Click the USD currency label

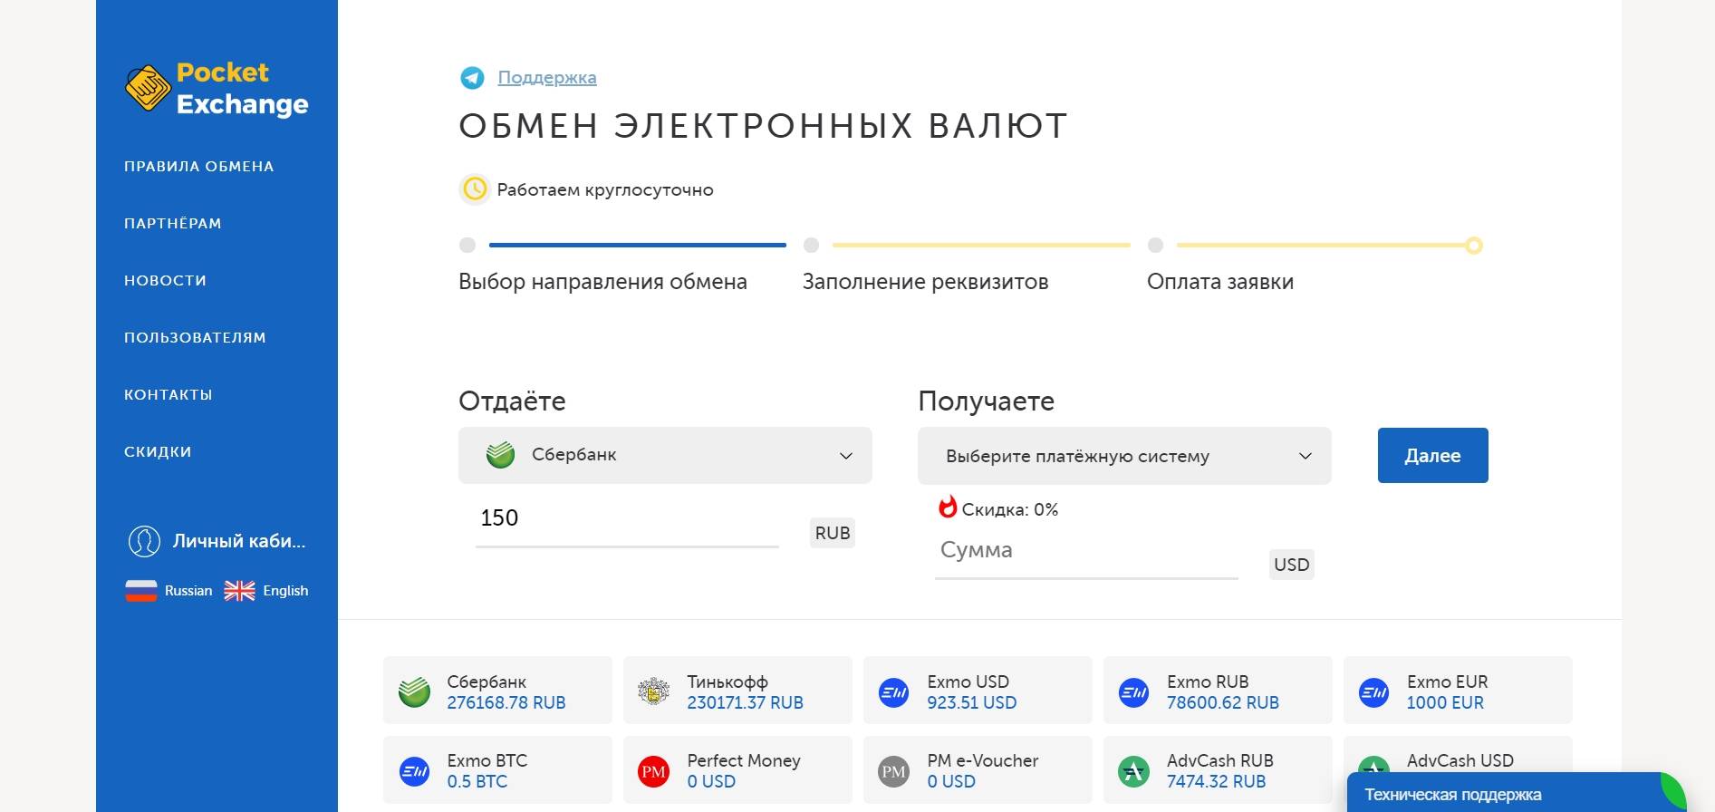[x=1292, y=565]
